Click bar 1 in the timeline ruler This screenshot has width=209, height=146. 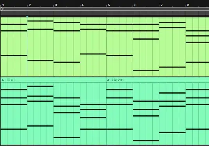pos(3,5)
